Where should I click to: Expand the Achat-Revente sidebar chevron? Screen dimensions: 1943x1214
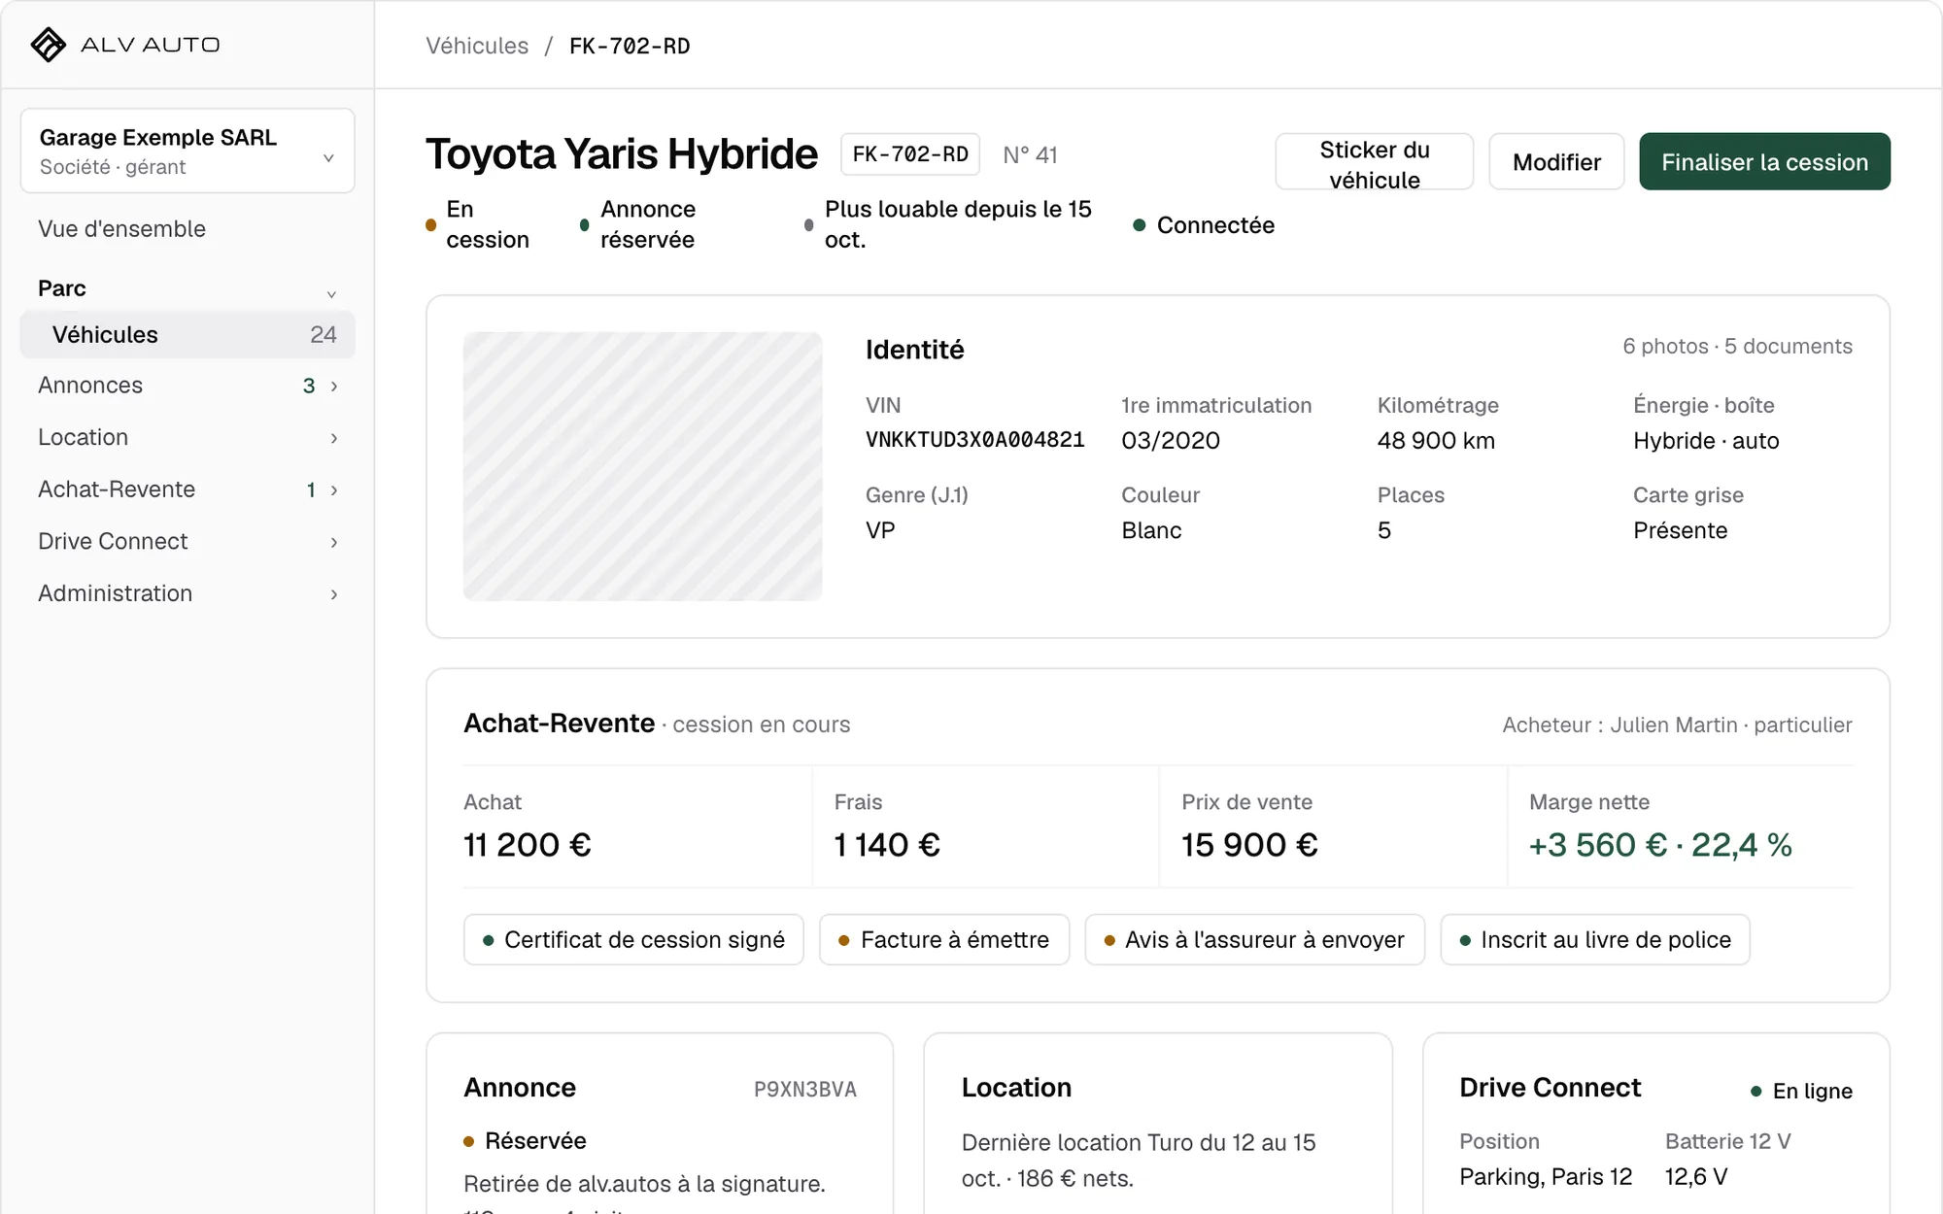[x=334, y=490]
